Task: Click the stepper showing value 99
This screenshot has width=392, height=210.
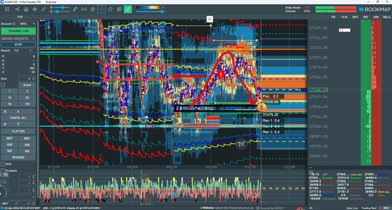Action: (27, 203)
